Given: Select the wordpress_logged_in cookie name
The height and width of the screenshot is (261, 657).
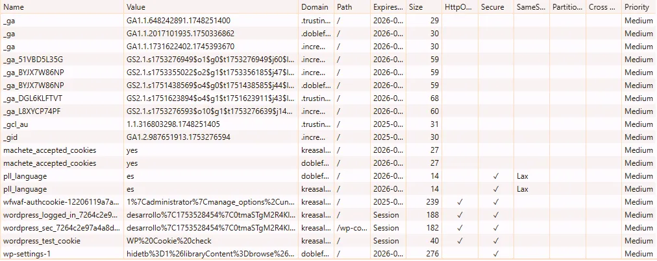Looking at the screenshot, I should (62, 215).
